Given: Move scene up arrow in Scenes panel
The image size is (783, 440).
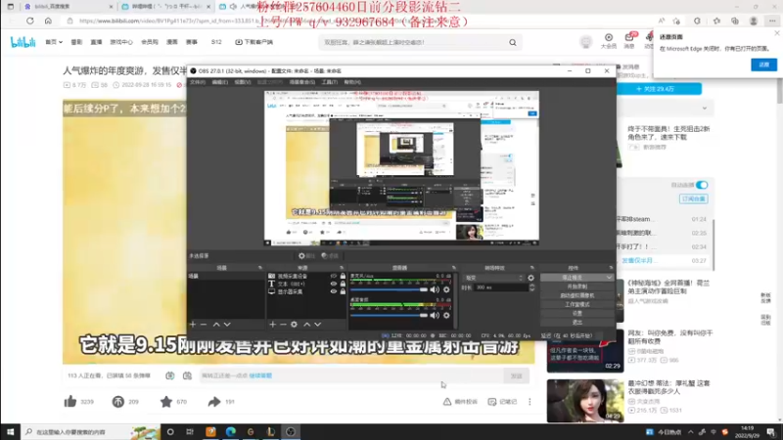Looking at the screenshot, I should tap(216, 325).
